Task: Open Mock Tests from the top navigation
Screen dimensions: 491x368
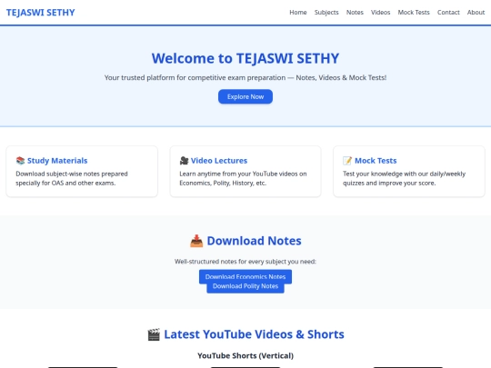Action: 414,12
